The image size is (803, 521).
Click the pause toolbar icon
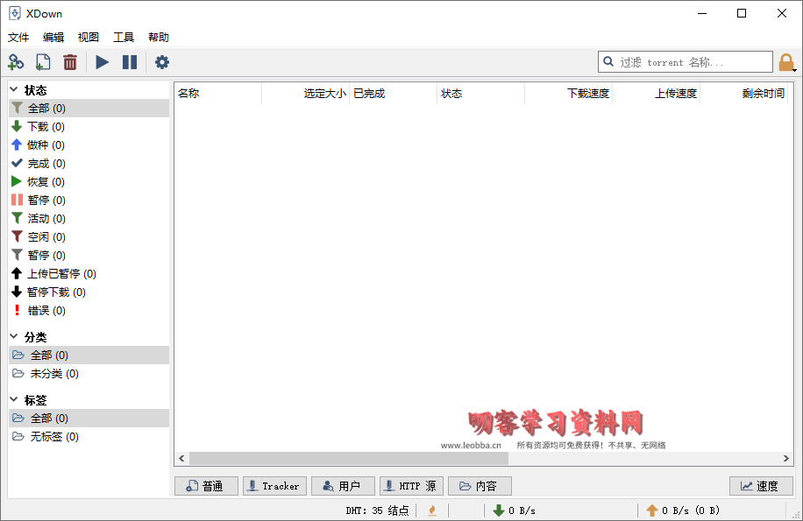click(130, 62)
